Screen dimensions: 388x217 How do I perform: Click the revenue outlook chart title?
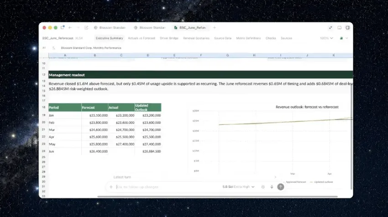point(307,107)
